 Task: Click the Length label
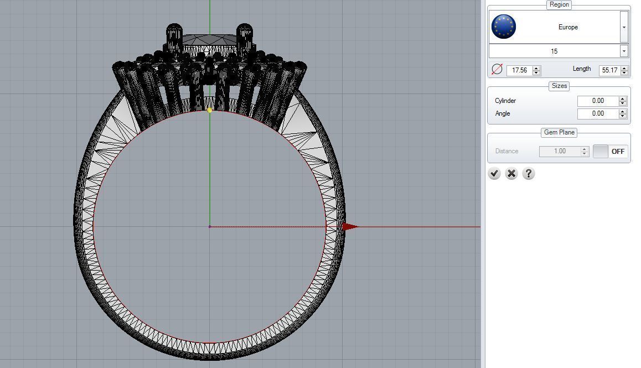pyautogui.click(x=582, y=69)
